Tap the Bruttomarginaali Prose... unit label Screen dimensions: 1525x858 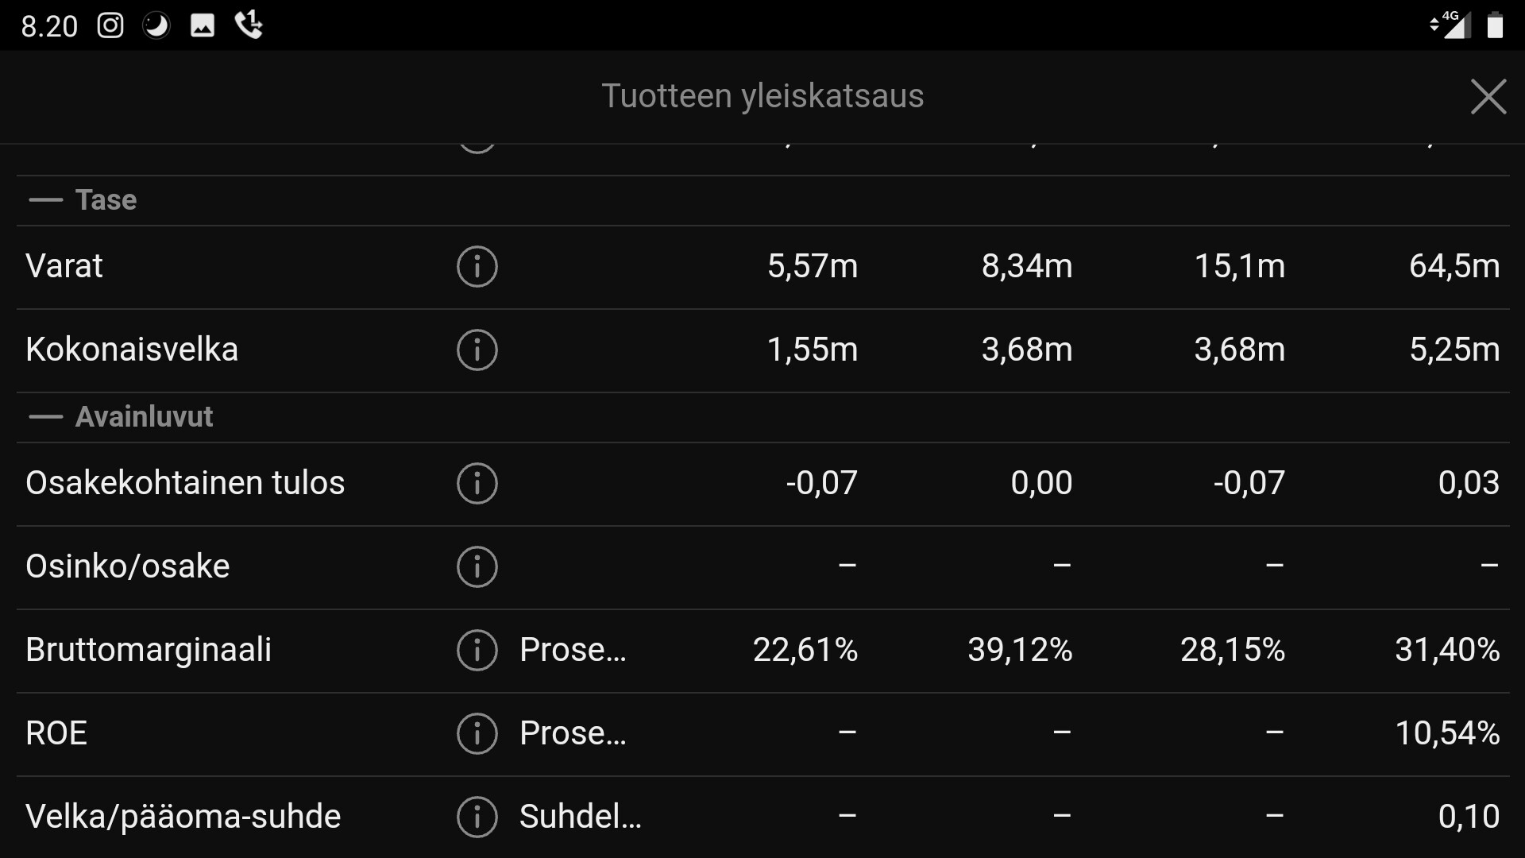click(x=573, y=650)
